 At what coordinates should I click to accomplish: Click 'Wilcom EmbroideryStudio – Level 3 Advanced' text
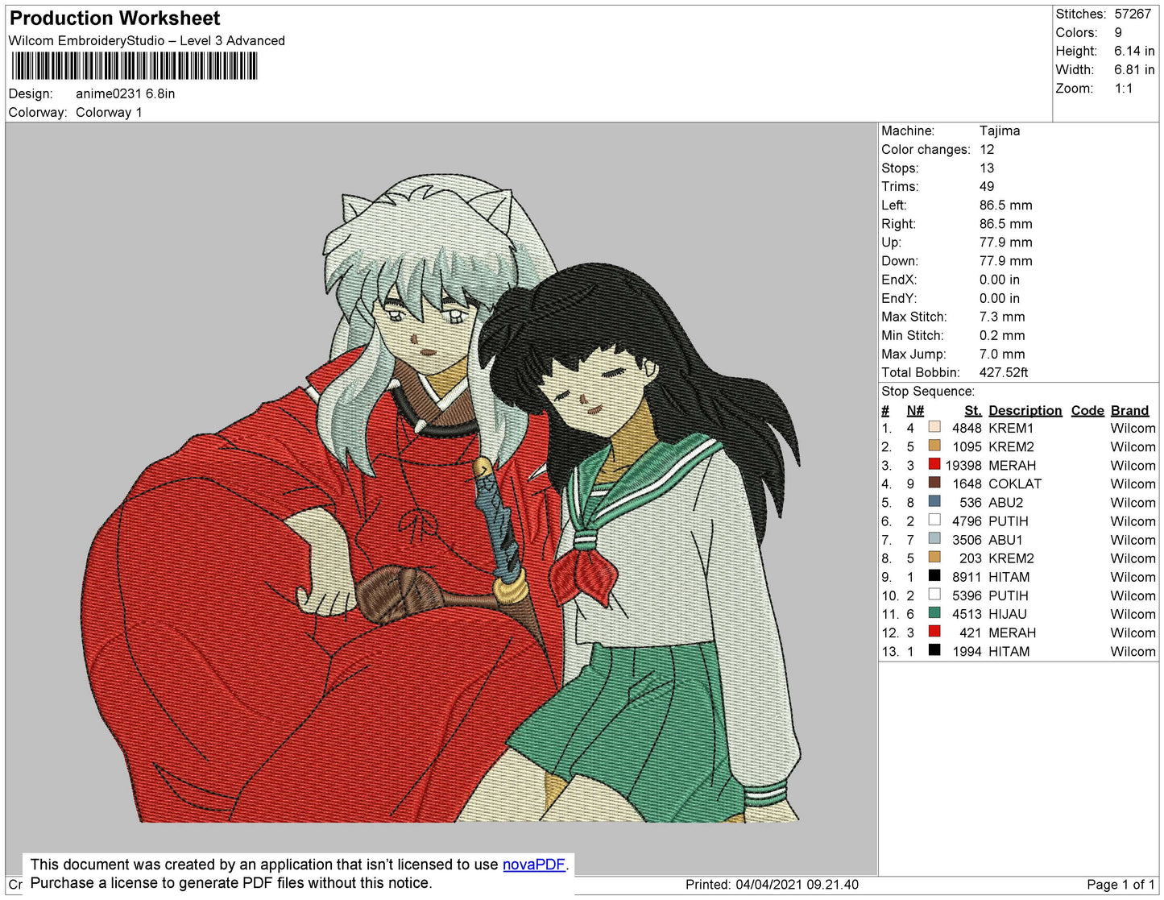[147, 40]
